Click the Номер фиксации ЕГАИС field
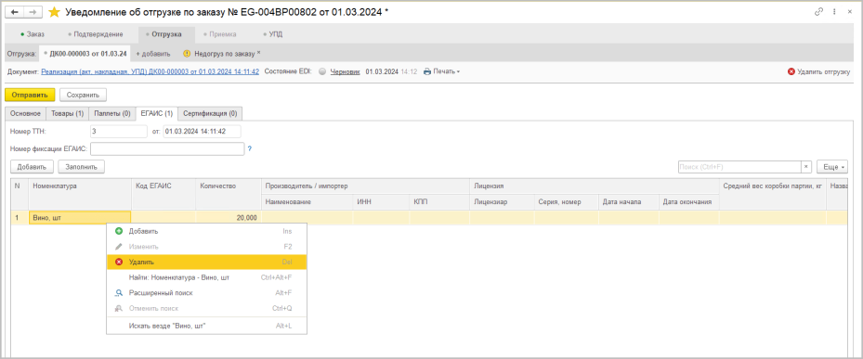The width and height of the screenshot is (863, 359). pos(167,149)
